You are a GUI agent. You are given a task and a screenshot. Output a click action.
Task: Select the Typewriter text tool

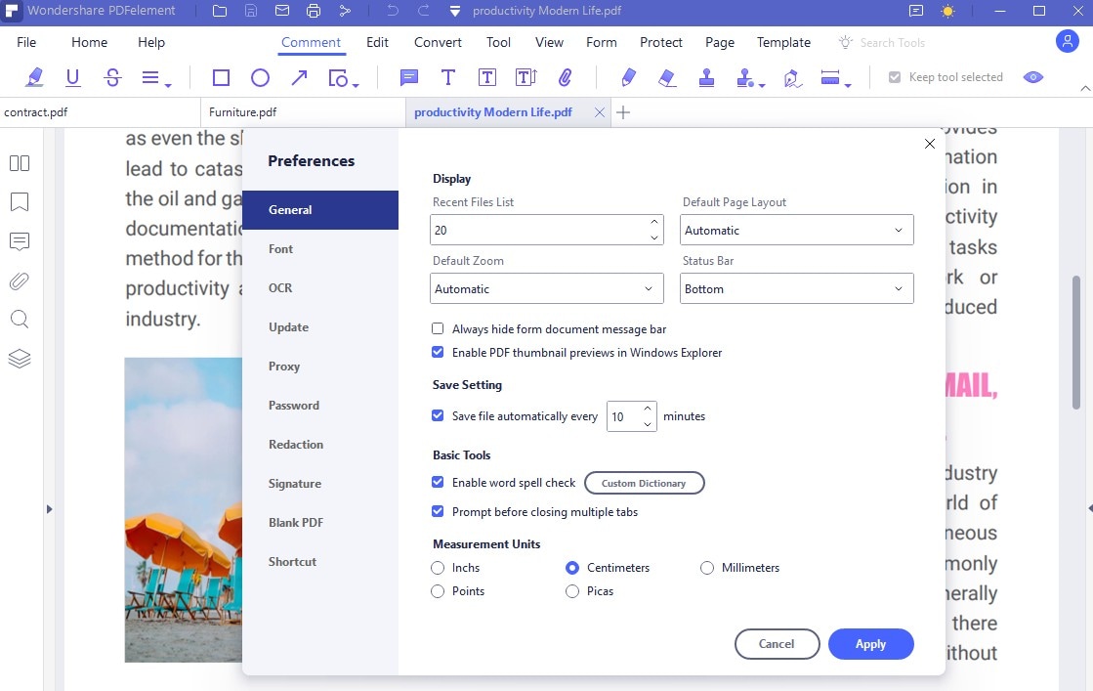tap(448, 77)
